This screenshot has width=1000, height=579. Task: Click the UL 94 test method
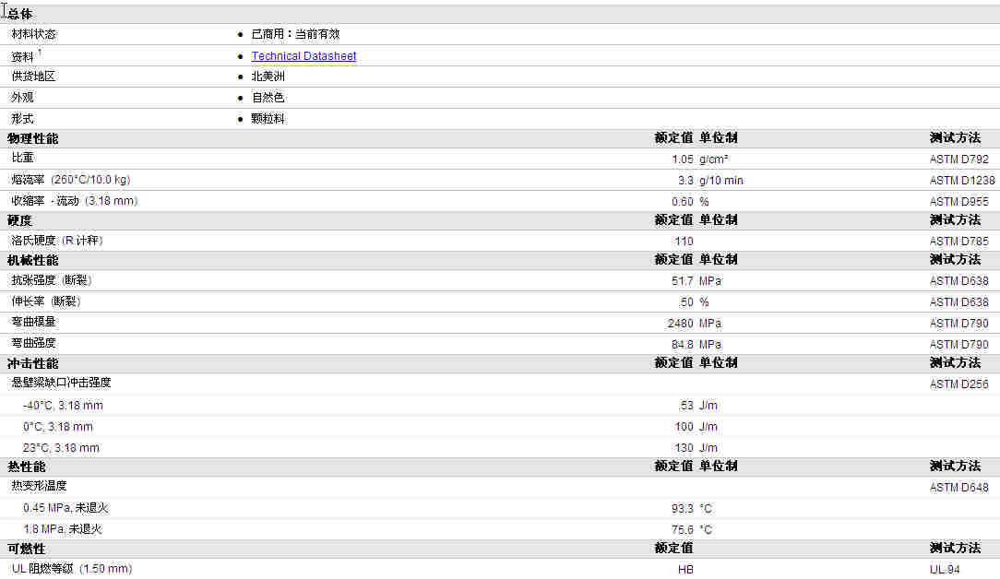[945, 570]
